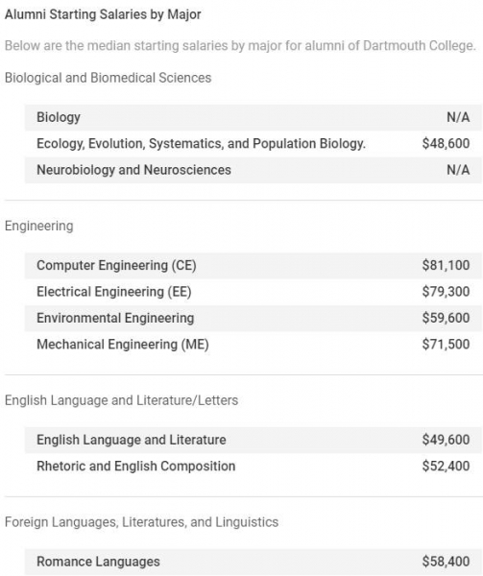
Task: Click the $79,300 salary figure
Action: pos(446,292)
